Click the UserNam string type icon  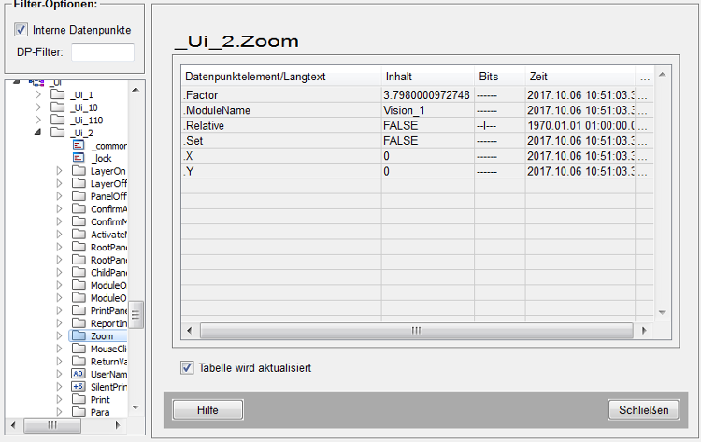[x=79, y=374]
